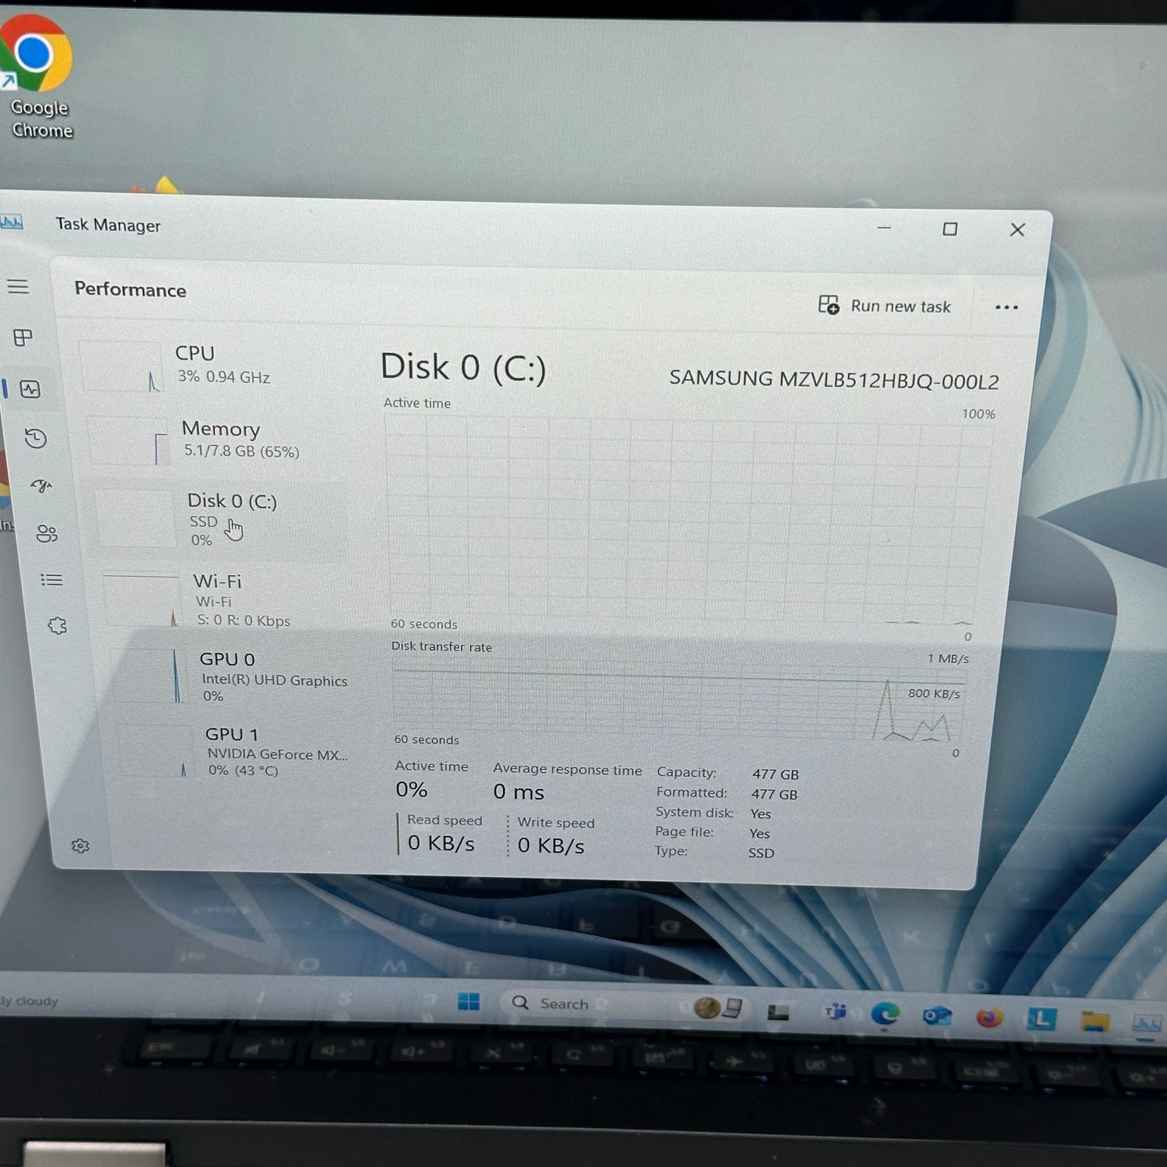
Task: Minimize the Task Manager window
Action: pos(884,229)
